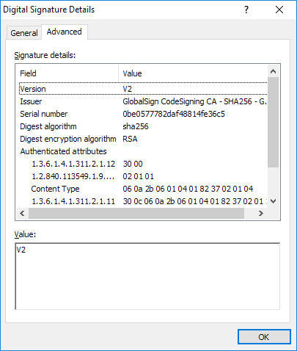Click the OK button
The width and height of the screenshot is (297, 351).
264,337
